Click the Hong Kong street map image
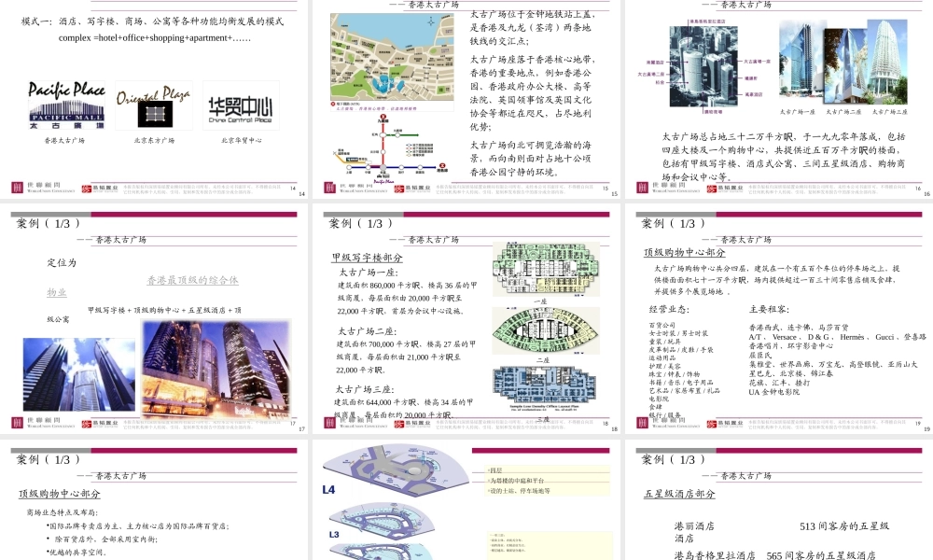933x560 pixels. (392, 58)
